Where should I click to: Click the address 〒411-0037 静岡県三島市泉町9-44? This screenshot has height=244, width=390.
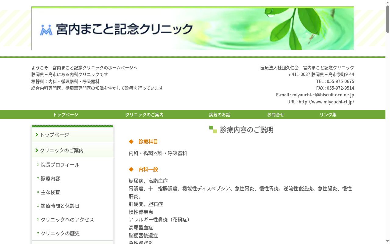coord(321,74)
